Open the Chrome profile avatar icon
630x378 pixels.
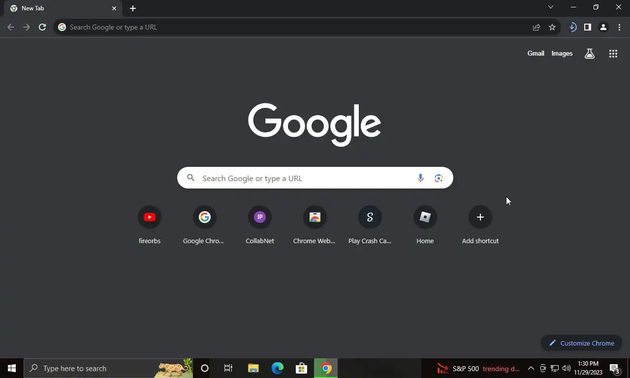click(603, 27)
